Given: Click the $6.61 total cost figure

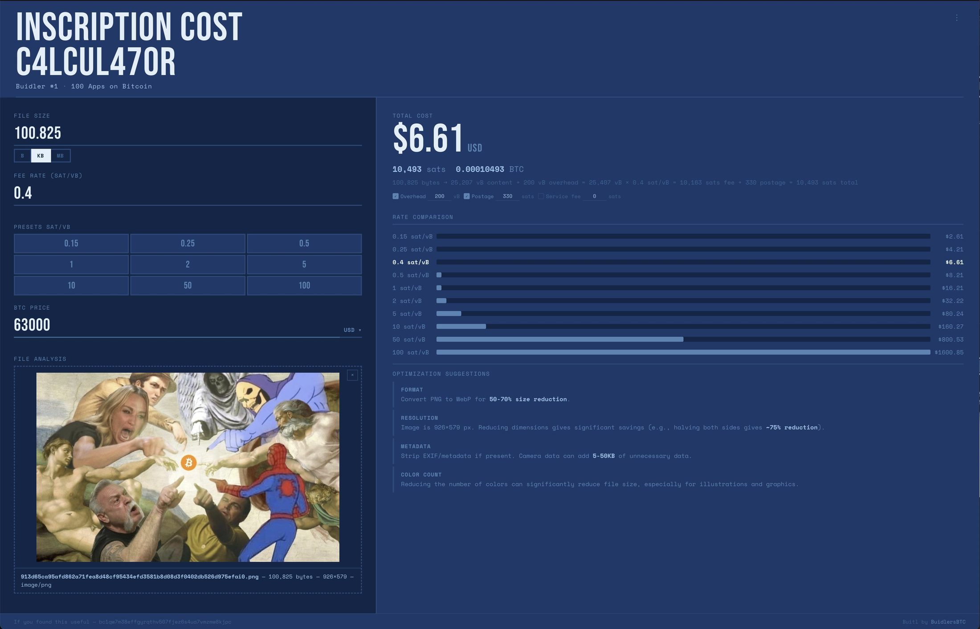Looking at the screenshot, I should click(428, 138).
